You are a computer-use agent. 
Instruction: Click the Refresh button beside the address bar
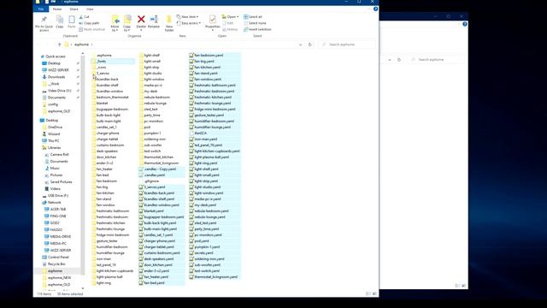coord(309,44)
